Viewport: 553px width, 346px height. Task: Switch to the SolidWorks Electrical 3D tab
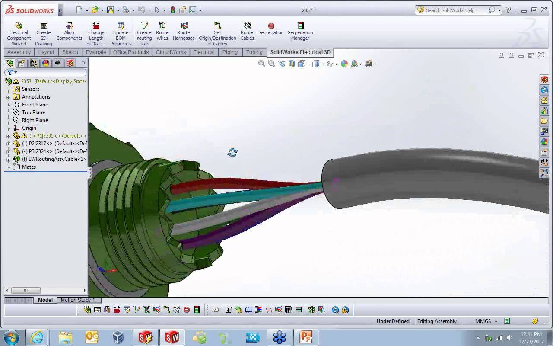[300, 52]
